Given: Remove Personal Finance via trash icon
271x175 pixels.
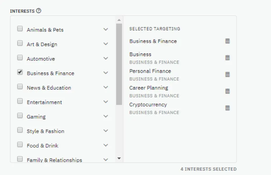Looking at the screenshot, I should (x=227, y=74).
